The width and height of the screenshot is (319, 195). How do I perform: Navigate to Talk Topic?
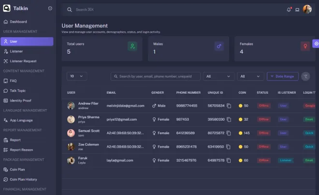tap(27, 91)
